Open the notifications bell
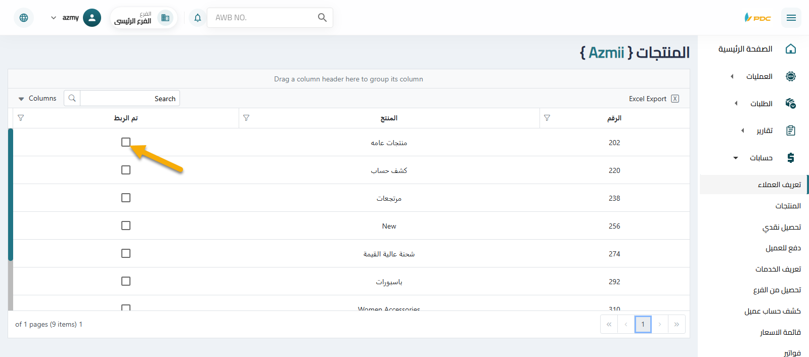This screenshot has height=357, width=809. click(x=198, y=18)
